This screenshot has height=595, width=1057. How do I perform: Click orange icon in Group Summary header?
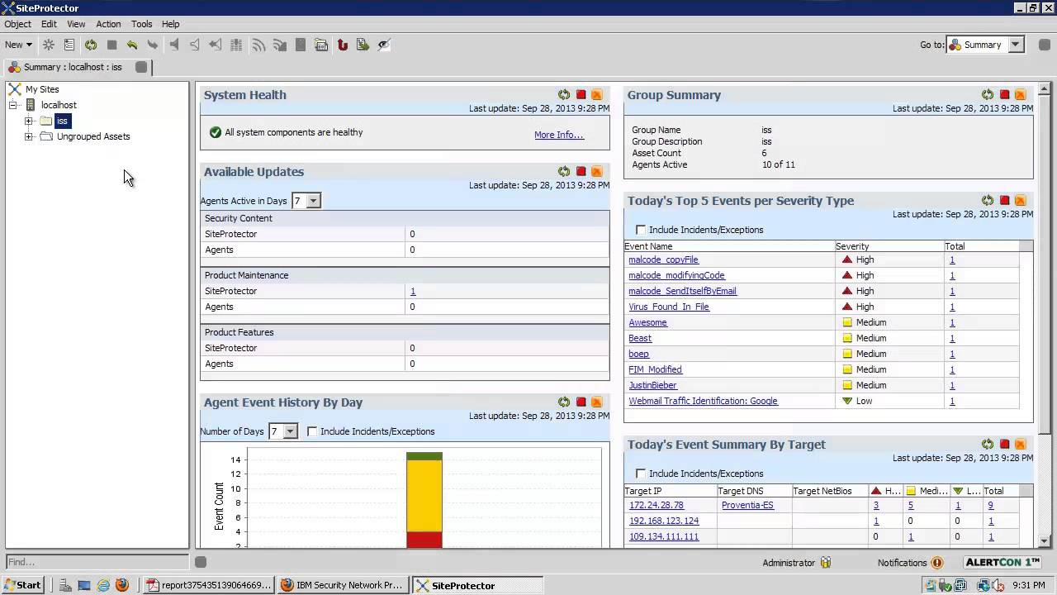[x=1020, y=95]
